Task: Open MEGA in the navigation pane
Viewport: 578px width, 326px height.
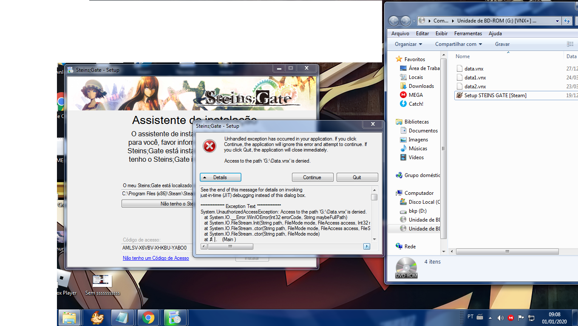Action: pyautogui.click(x=411, y=95)
